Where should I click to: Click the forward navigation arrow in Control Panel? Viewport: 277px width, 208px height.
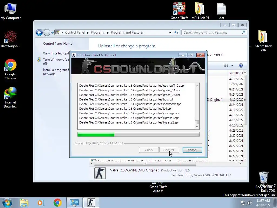(x=47, y=32)
